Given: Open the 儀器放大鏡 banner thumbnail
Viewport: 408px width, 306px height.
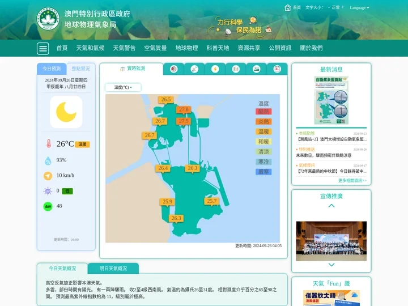Looking at the screenshot, I should (x=331, y=298).
